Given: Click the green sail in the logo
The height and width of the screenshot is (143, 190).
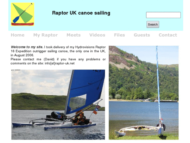Looking at the screenshot, I should point(23,13).
